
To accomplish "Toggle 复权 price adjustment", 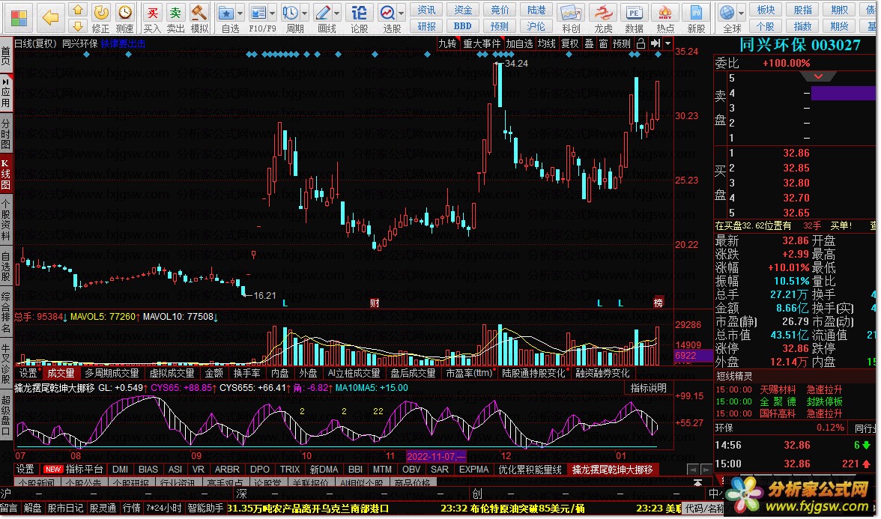I will click(x=569, y=43).
